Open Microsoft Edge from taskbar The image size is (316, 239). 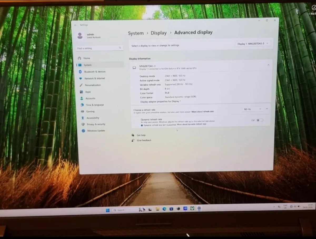click(164, 209)
